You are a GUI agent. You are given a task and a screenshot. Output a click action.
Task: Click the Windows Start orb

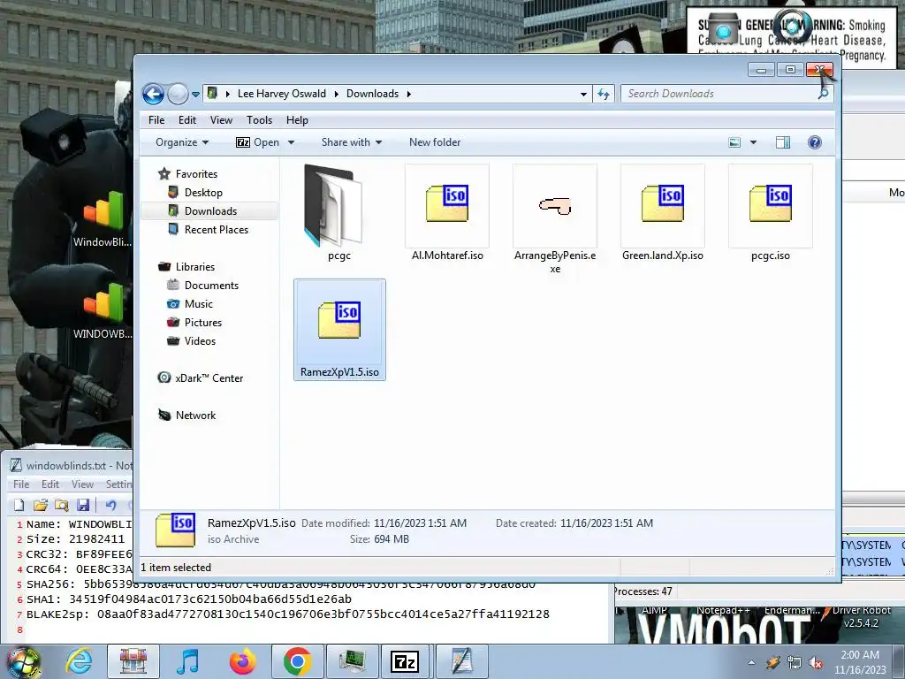23,662
